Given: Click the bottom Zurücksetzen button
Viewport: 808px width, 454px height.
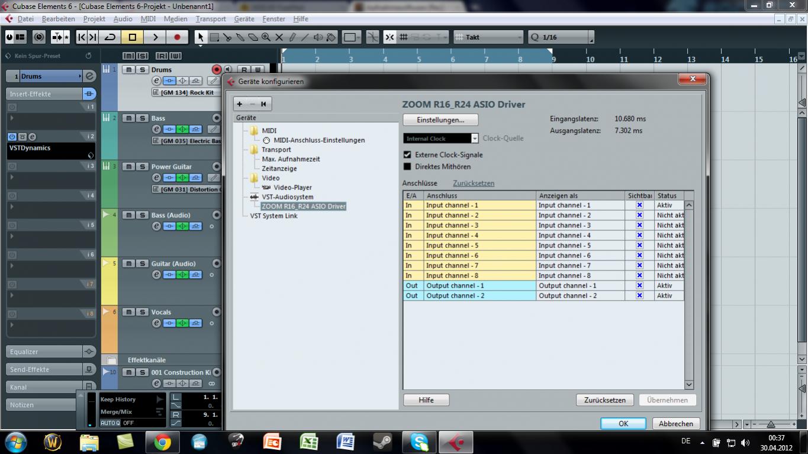Looking at the screenshot, I should click(605, 400).
